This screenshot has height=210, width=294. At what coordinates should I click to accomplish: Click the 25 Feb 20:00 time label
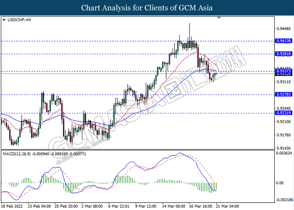[x=66, y=206]
